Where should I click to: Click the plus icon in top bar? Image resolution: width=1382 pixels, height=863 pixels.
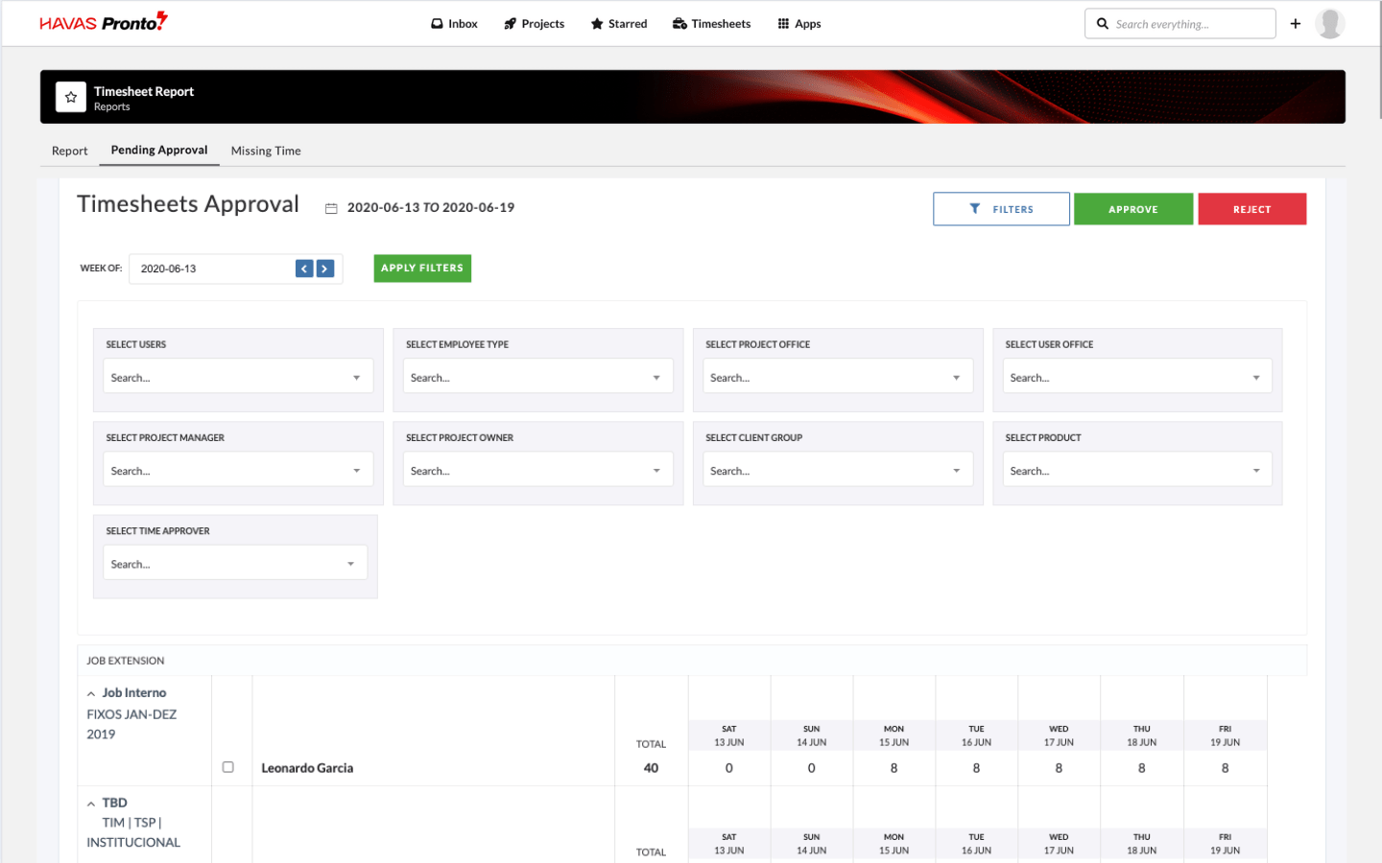(x=1296, y=23)
